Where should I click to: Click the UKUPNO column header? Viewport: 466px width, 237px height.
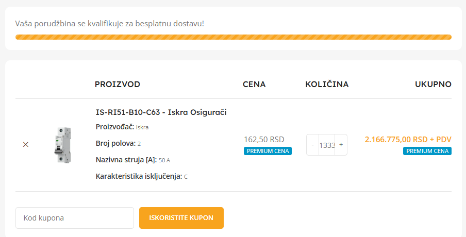click(434, 84)
